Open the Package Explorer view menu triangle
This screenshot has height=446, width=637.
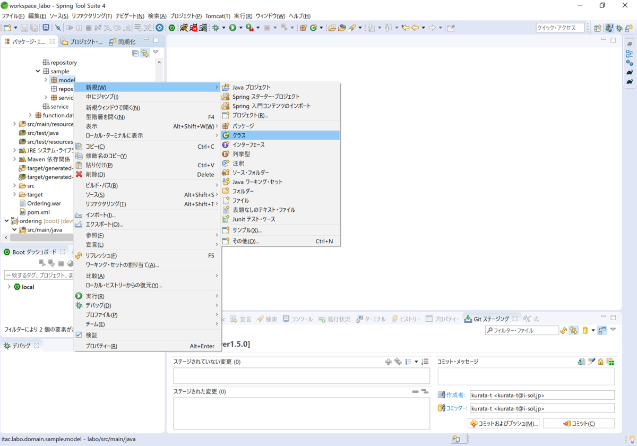pos(156,53)
